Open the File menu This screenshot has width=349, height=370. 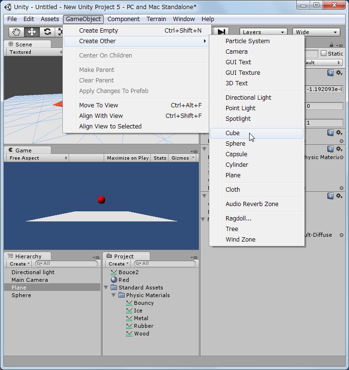[12, 19]
